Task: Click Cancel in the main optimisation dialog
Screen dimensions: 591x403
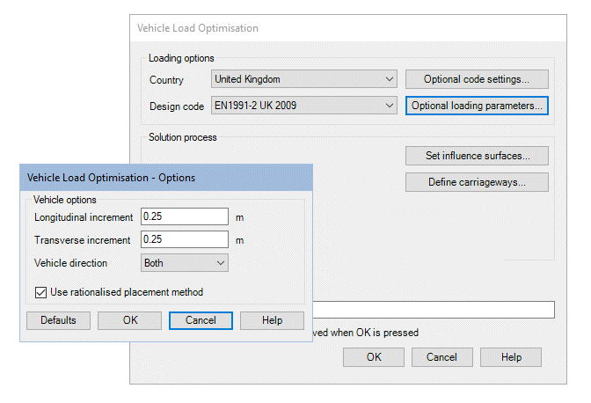Action: pyautogui.click(x=441, y=357)
